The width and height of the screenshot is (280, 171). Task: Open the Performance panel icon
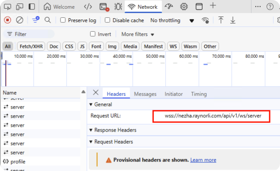point(169,6)
